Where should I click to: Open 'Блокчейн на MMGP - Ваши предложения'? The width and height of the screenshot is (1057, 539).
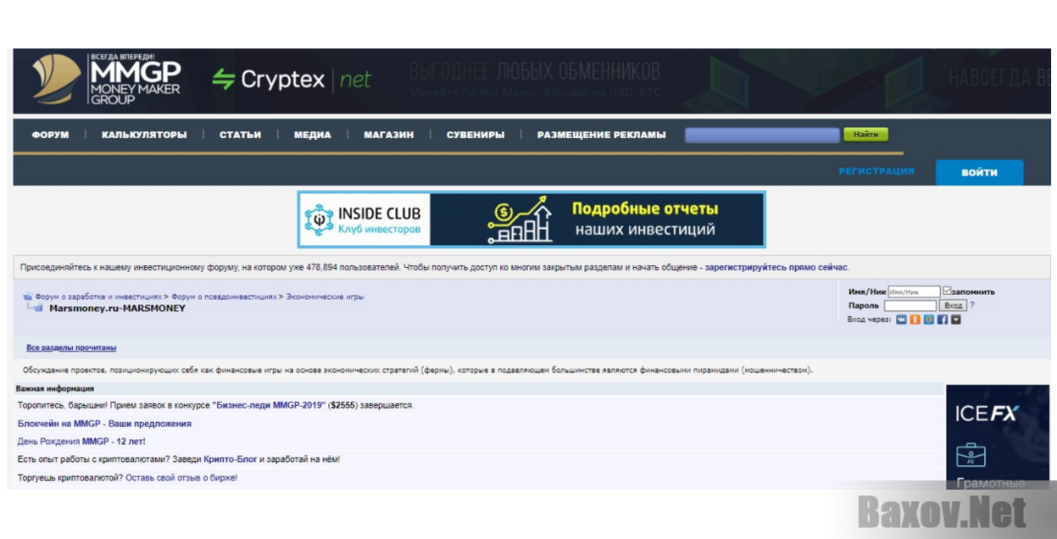[104, 424]
